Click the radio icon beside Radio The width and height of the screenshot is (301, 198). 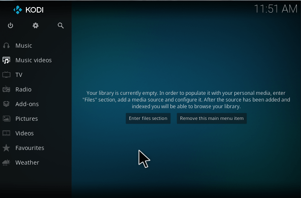click(6, 89)
